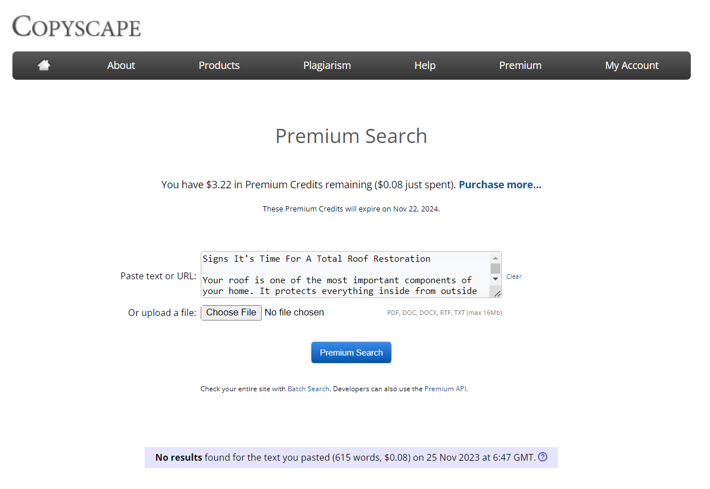Run the Premium Search button

coord(351,353)
